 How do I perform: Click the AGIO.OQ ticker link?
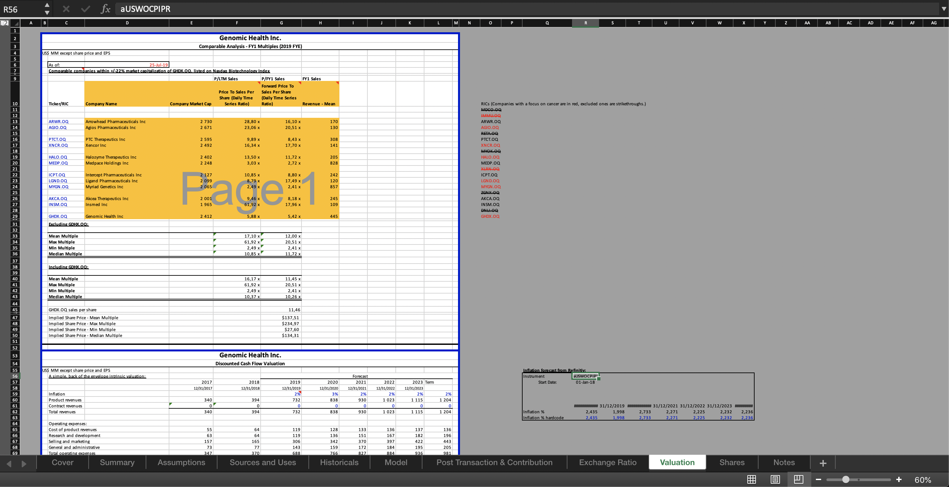57,127
